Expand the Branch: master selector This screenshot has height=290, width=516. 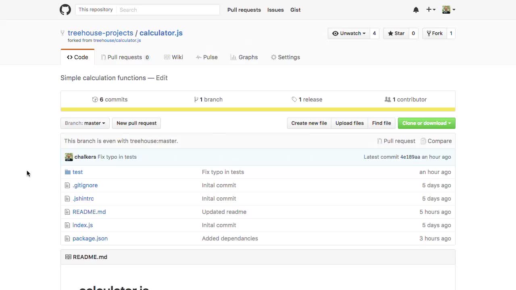point(85,123)
